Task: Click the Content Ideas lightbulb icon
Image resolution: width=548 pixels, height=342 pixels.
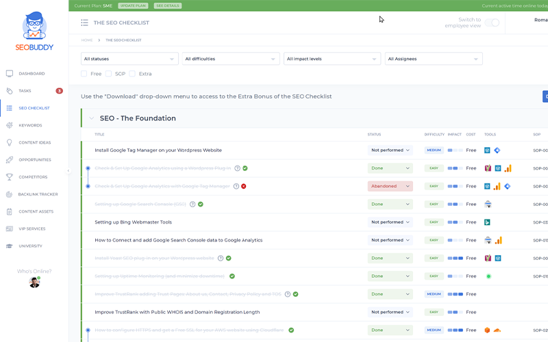Action: point(10,142)
